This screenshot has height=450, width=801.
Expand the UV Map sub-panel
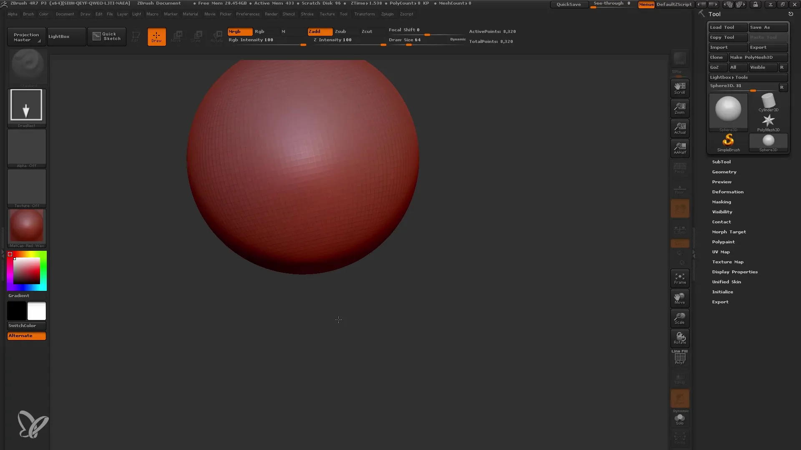[720, 252]
